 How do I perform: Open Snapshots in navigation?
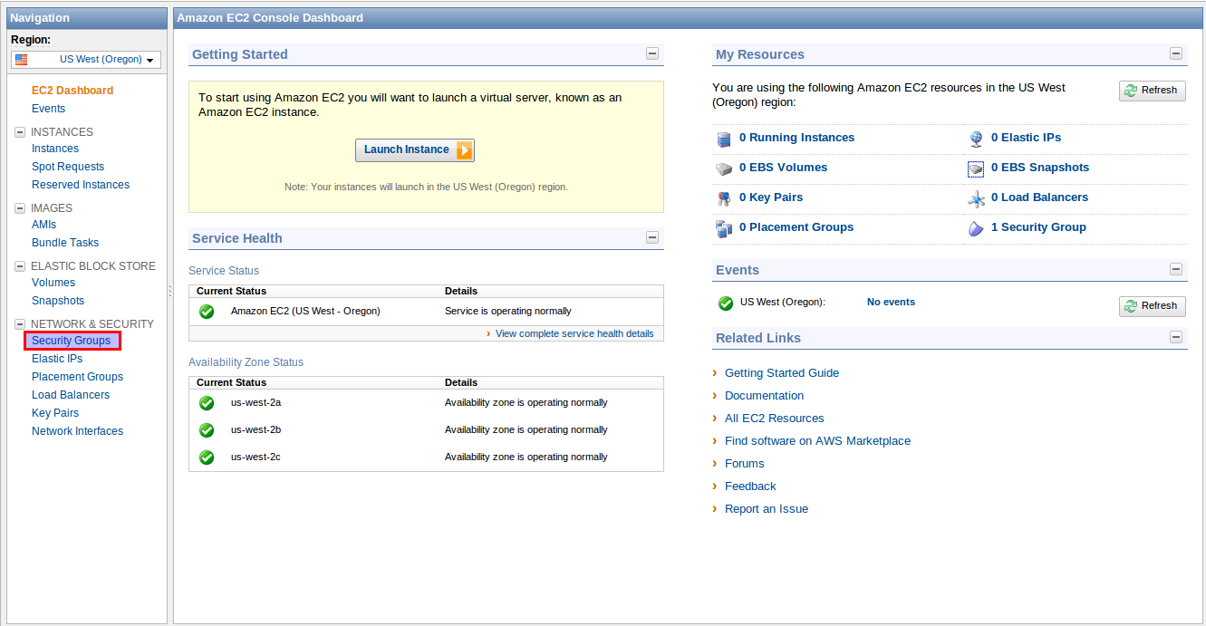[x=58, y=301]
